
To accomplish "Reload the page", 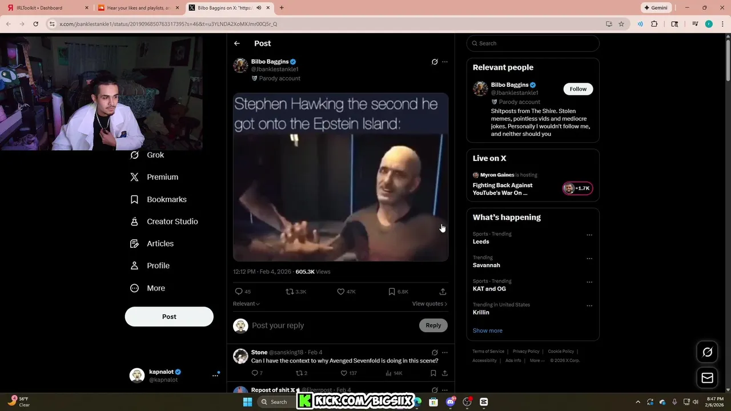I will (x=35, y=24).
